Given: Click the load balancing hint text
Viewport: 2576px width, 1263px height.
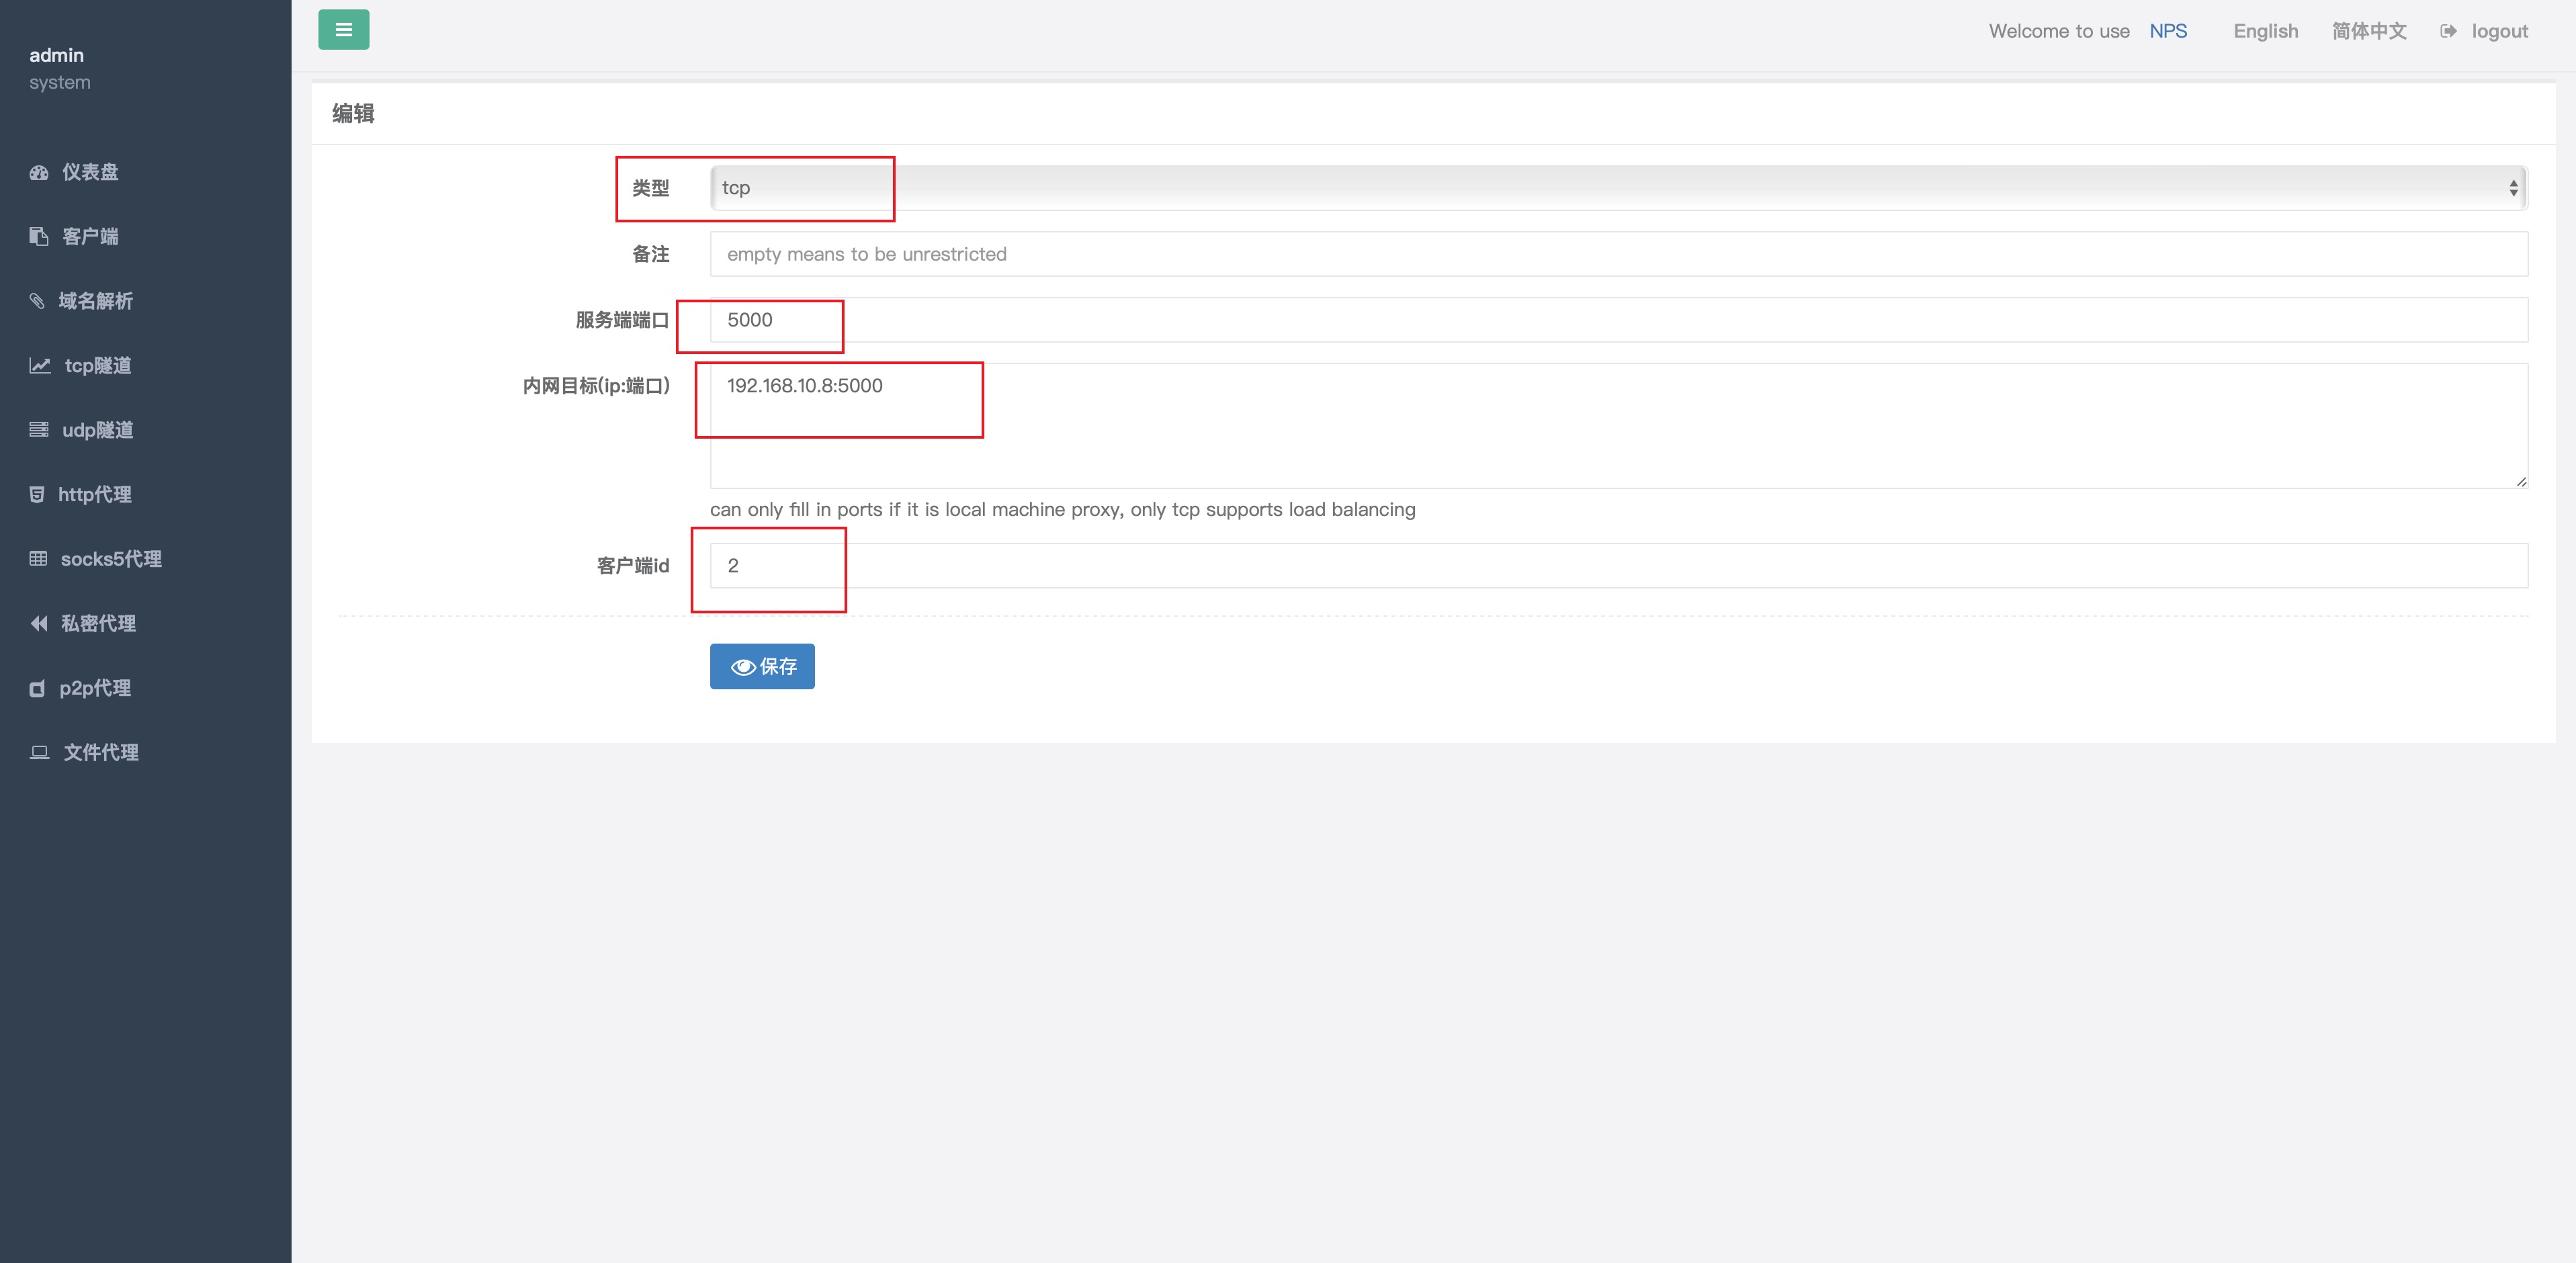Looking at the screenshot, I should (x=1062, y=510).
